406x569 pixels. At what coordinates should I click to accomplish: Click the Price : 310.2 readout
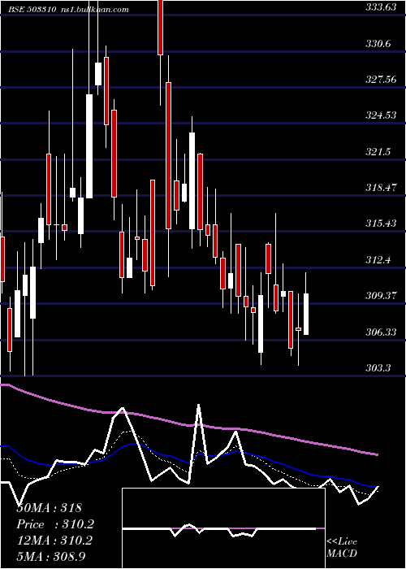[55, 524]
